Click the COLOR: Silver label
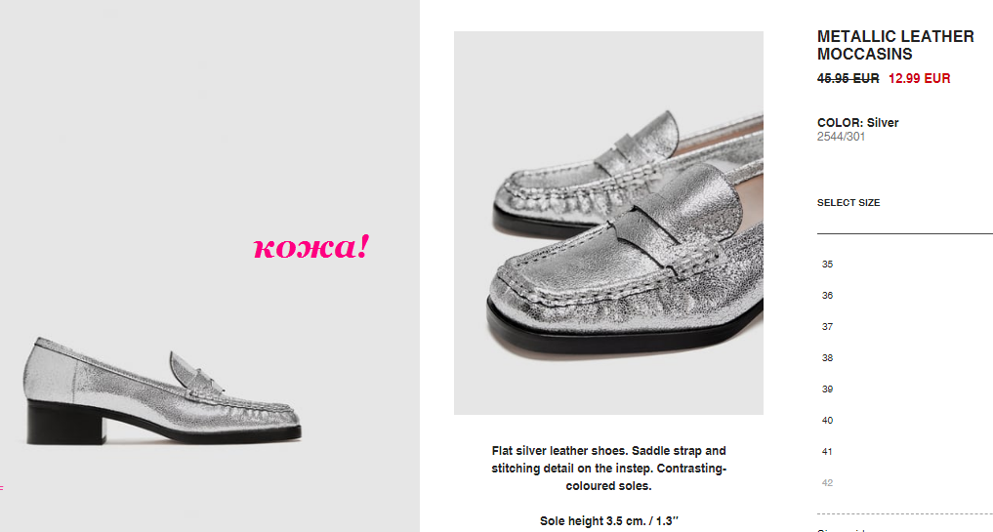This screenshot has height=532, width=993. (x=857, y=123)
